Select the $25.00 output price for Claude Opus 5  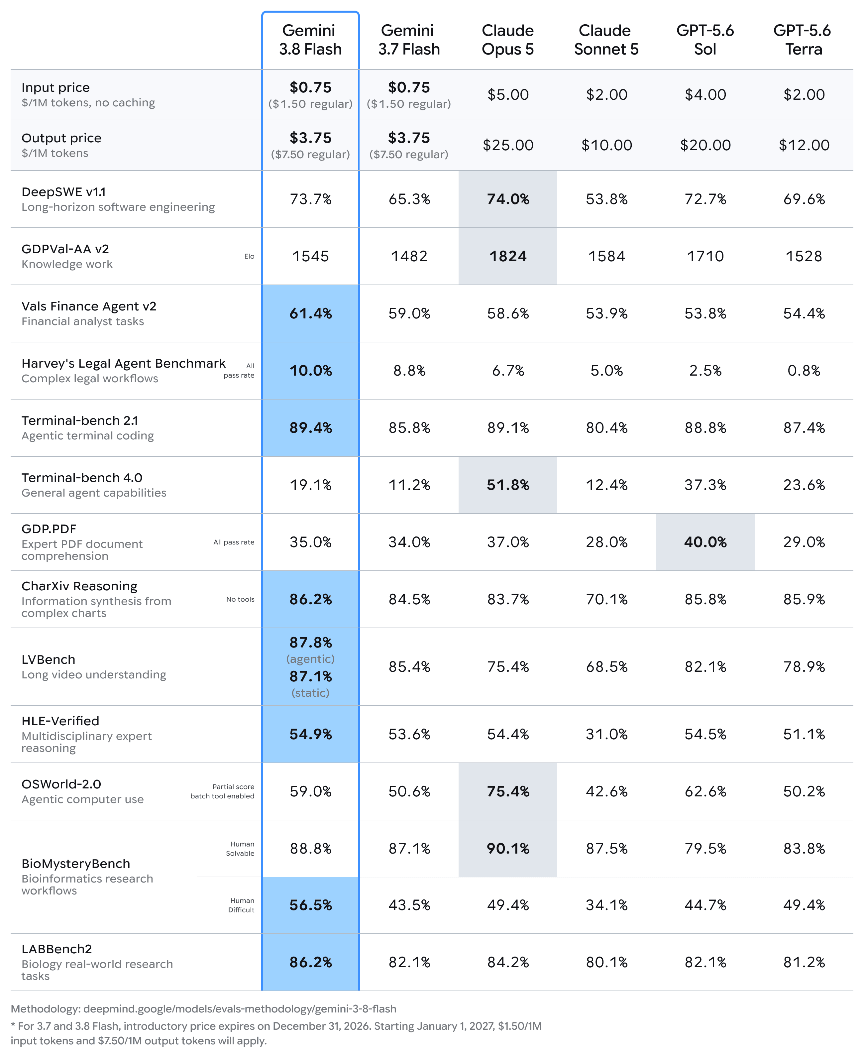click(x=508, y=145)
